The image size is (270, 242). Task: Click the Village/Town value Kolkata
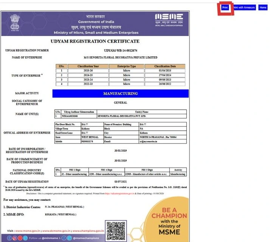coord(92,129)
